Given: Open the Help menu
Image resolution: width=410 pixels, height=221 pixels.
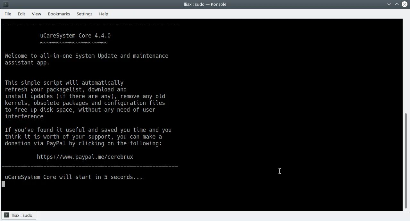Looking at the screenshot, I should tap(104, 14).
